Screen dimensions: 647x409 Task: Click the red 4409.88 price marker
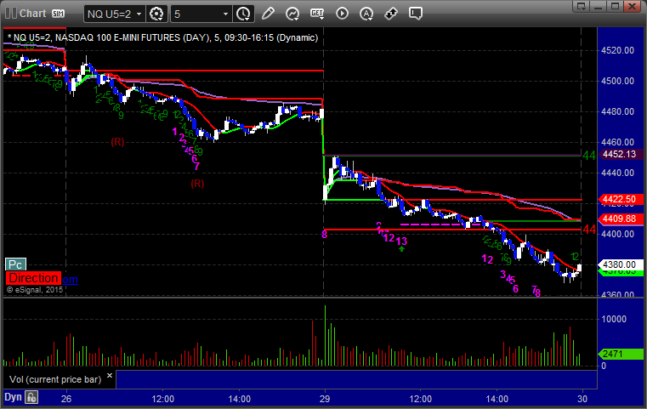619,219
